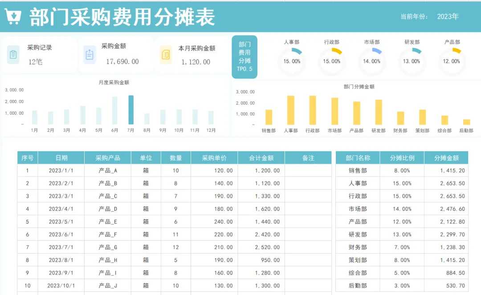Click the unit price cell 190.00 for 产品_C
Screen dimensions: 481x295
click(x=214, y=196)
